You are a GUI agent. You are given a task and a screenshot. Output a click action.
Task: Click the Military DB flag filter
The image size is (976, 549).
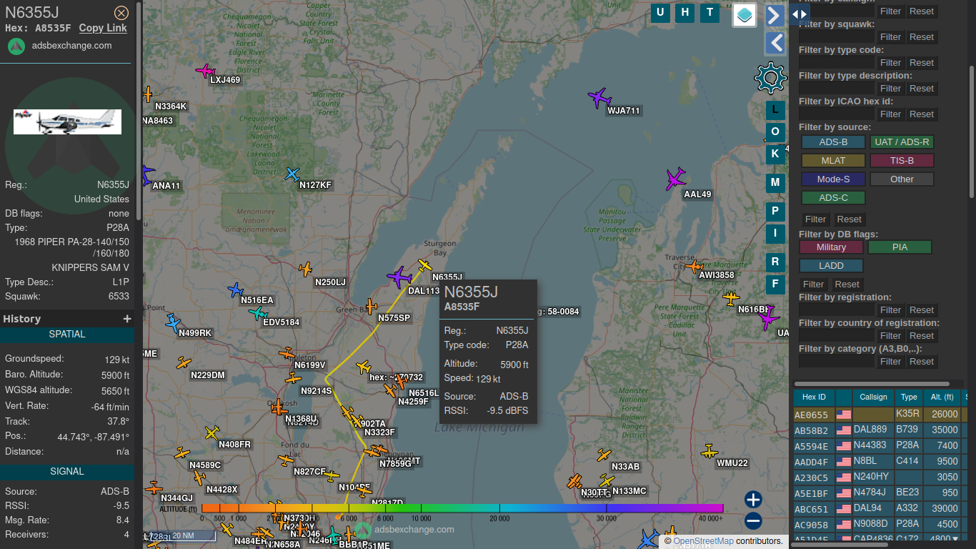click(x=831, y=247)
